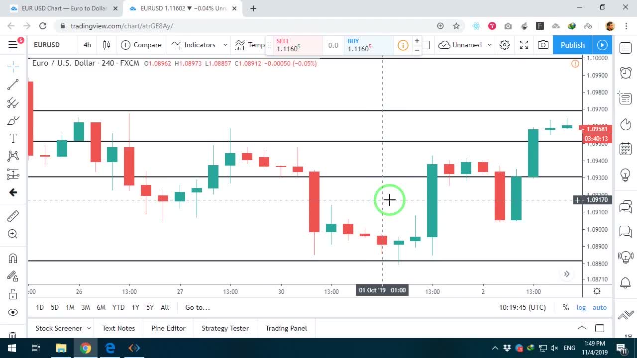Select the trend line drawing tool
The image size is (637, 358).
pyautogui.click(x=13, y=85)
